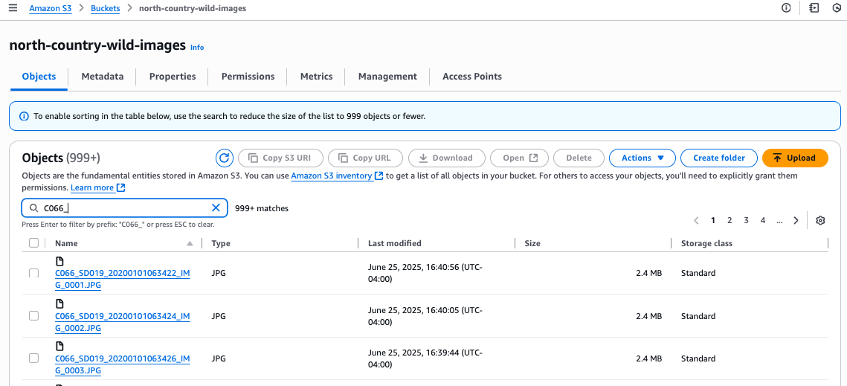Click the file icon above IMG_0003.JPG

point(59,346)
